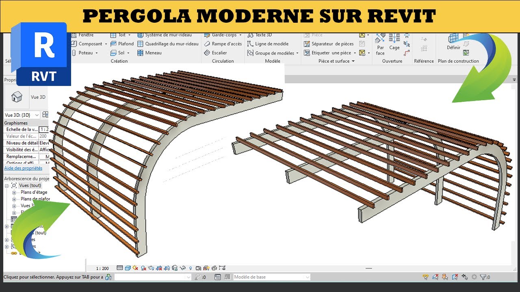Open the Modèle de base design option box
This screenshot has width=520, height=292.
[x=271, y=277]
